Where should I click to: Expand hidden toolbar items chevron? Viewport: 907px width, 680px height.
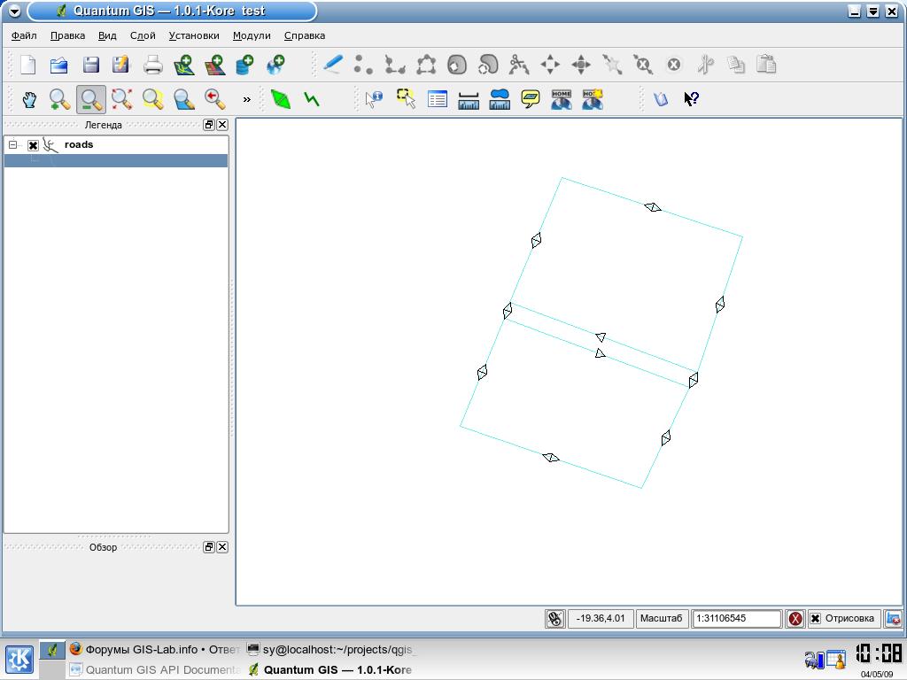[246, 99]
